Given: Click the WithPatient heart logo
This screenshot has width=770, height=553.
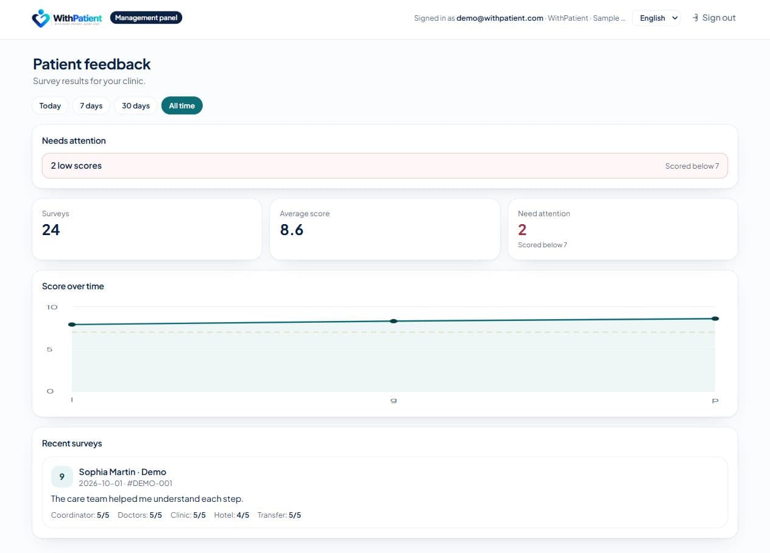Looking at the screenshot, I should click(x=41, y=18).
